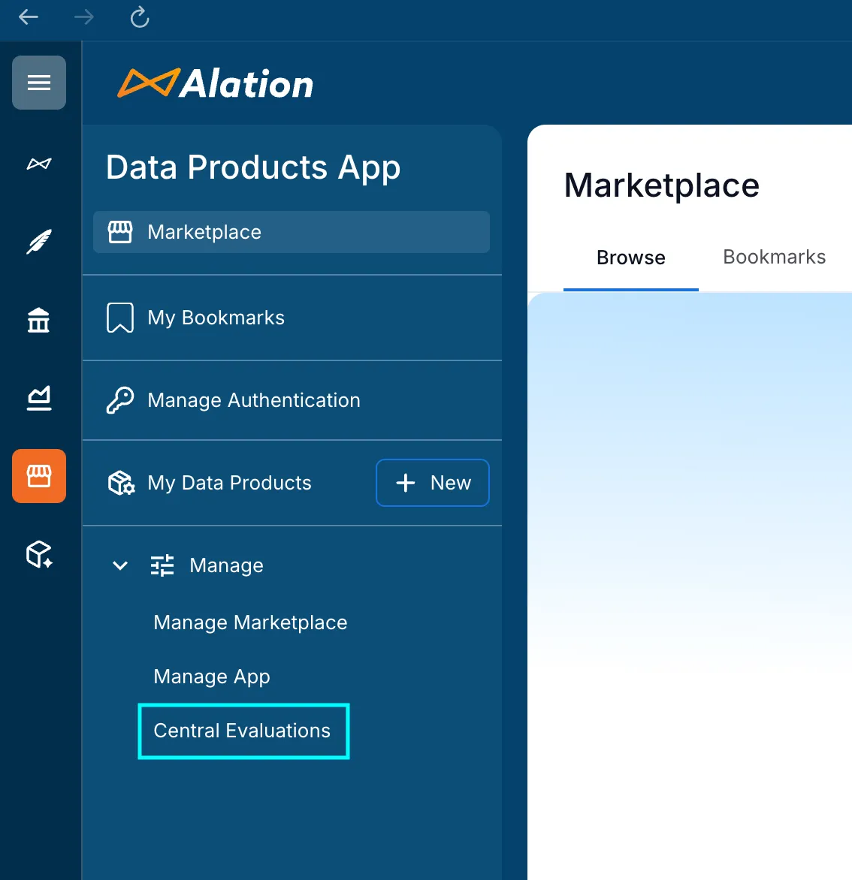The image size is (852, 880).
Task: Open Central Evaluations link
Action: pyautogui.click(x=242, y=731)
